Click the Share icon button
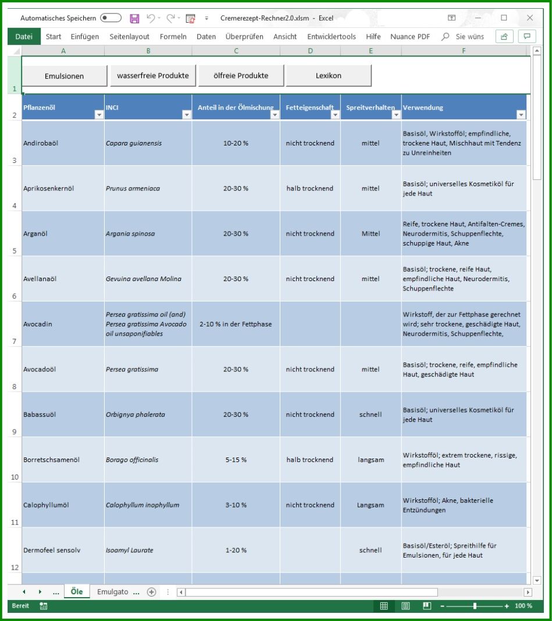 click(x=504, y=37)
